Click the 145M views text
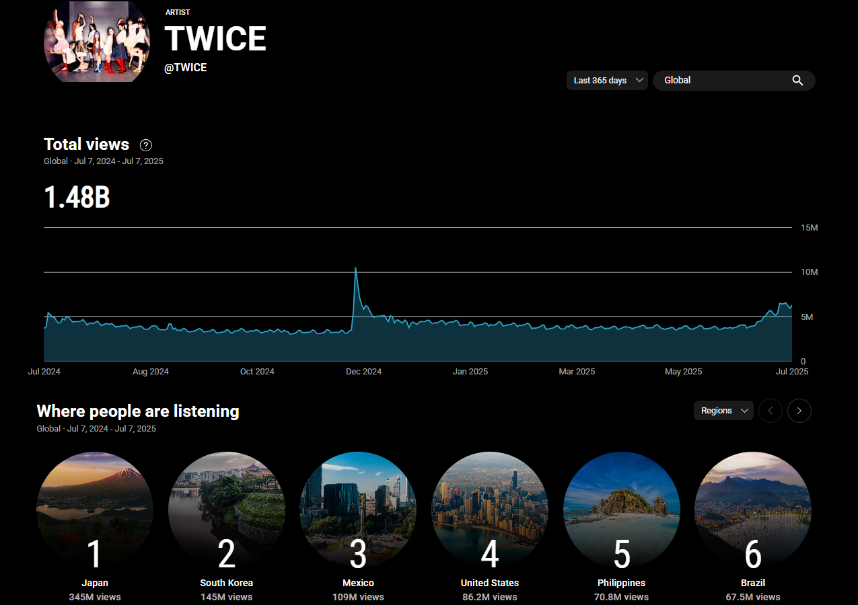 point(227,597)
